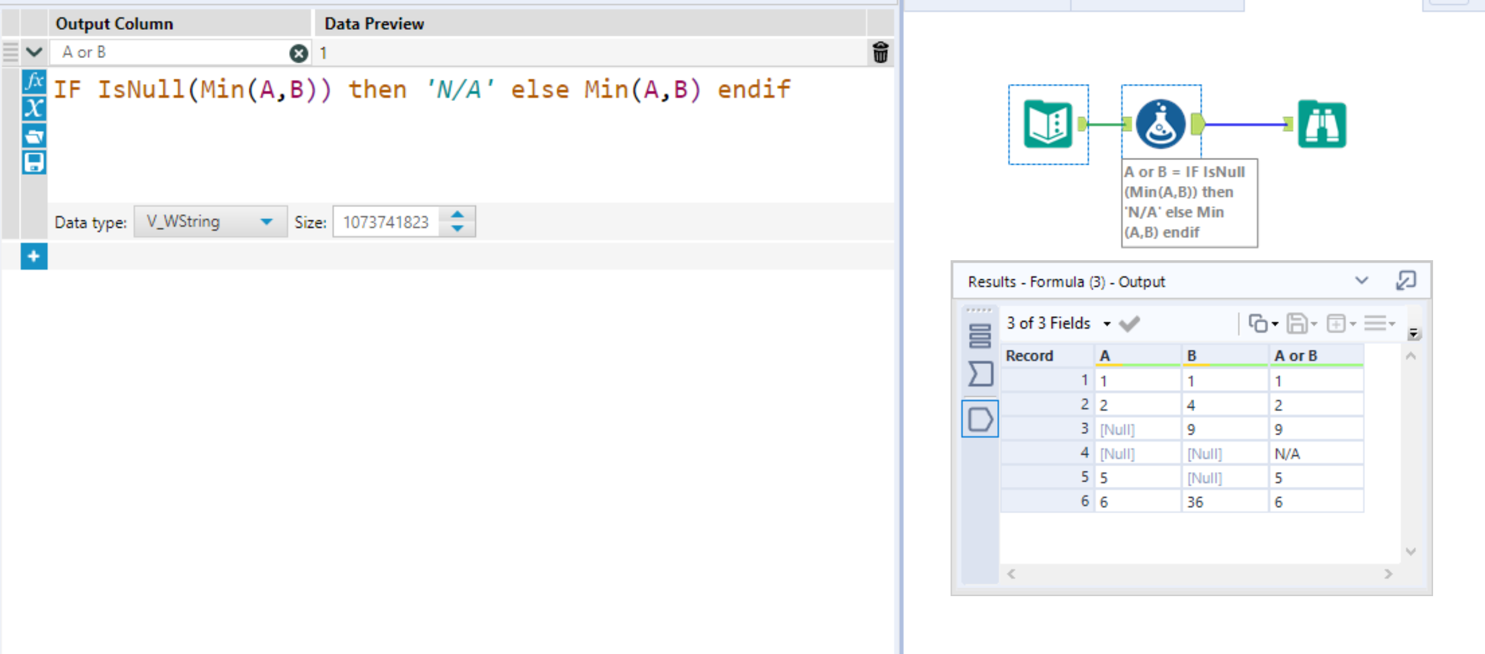Pop out the Results window

coord(1406,280)
